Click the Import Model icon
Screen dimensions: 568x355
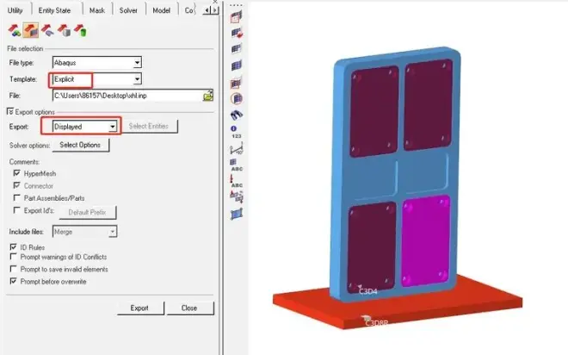[x=13, y=31]
